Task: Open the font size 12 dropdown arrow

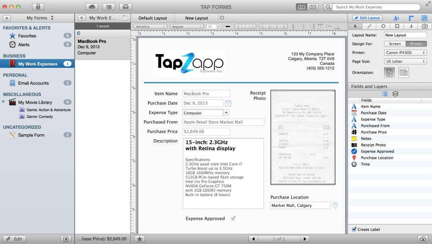Action: pos(219,26)
